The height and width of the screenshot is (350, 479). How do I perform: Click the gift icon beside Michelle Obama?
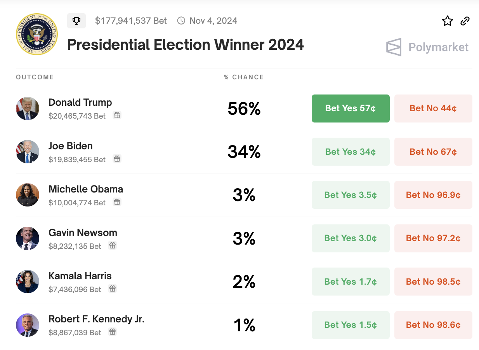click(x=117, y=202)
